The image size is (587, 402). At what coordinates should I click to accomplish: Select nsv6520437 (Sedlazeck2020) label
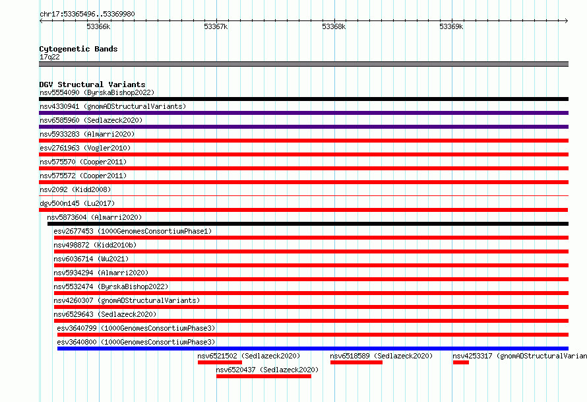[x=267, y=370]
